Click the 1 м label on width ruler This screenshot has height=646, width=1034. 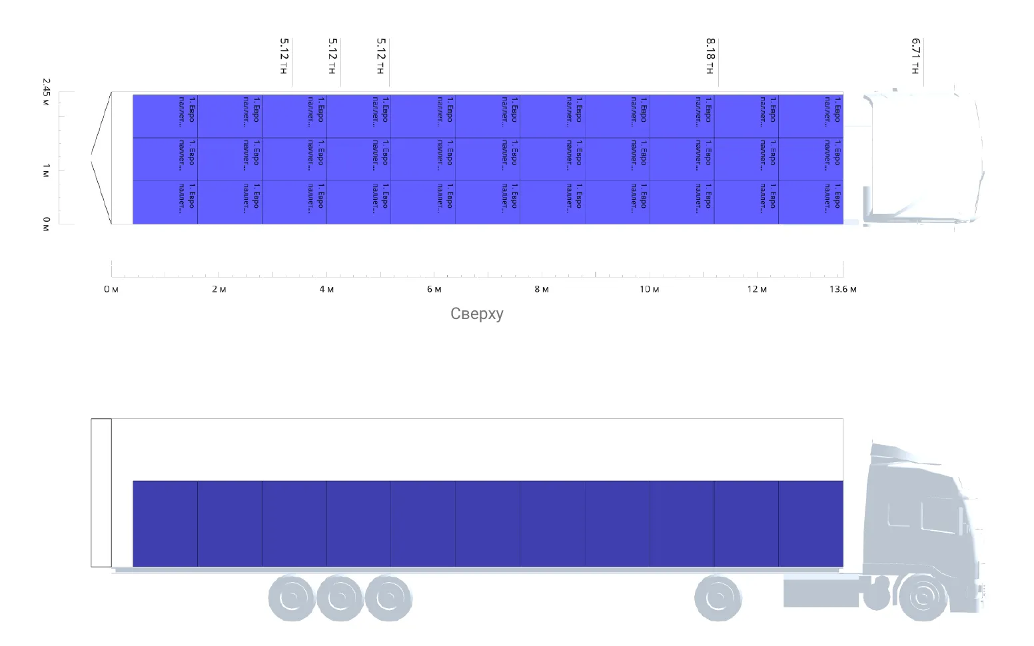[x=46, y=170]
